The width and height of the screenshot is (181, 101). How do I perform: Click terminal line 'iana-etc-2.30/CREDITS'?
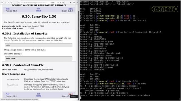coord(93,63)
